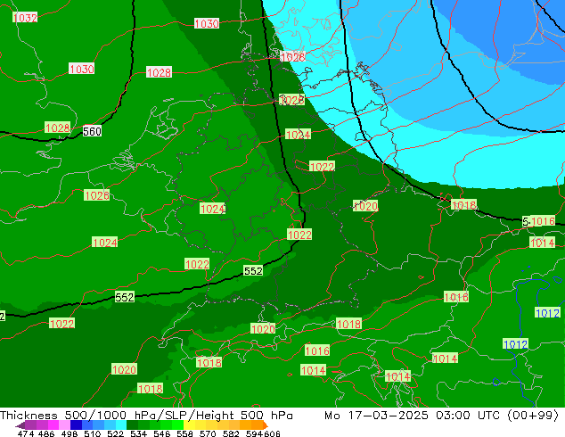Click the 'Mo 17-03-2025 03:00 UTC (00+99)' timestamp
The width and height of the screenshot is (565, 437).
[442, 416]
